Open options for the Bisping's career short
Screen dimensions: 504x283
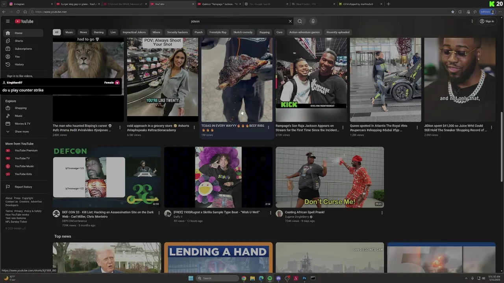coord(120,127)
